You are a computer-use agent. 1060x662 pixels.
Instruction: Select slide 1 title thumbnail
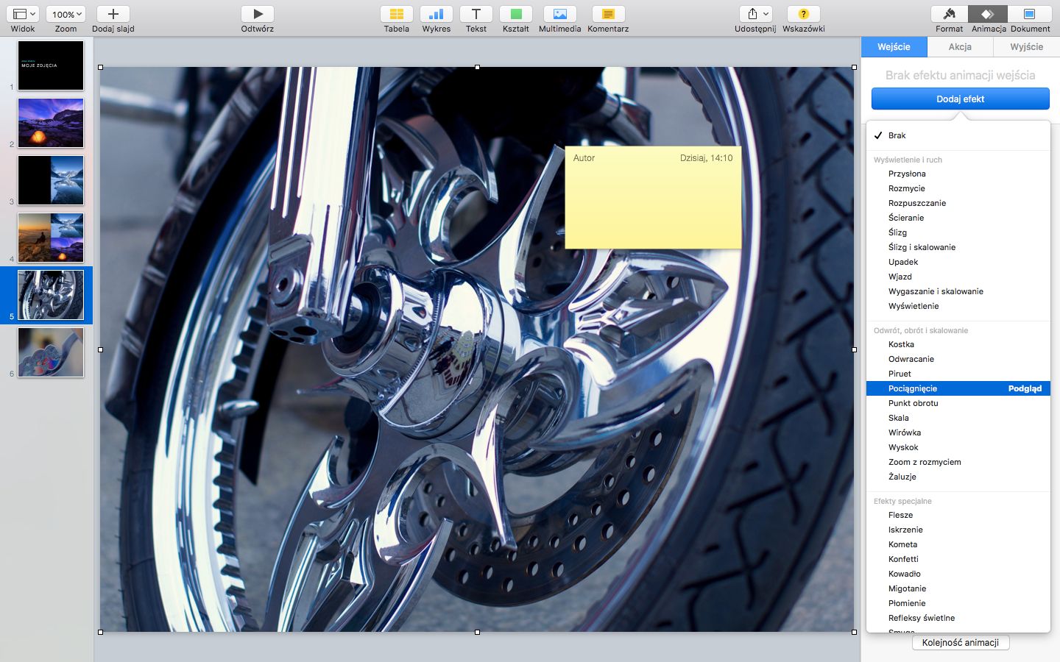click(51, 65)
